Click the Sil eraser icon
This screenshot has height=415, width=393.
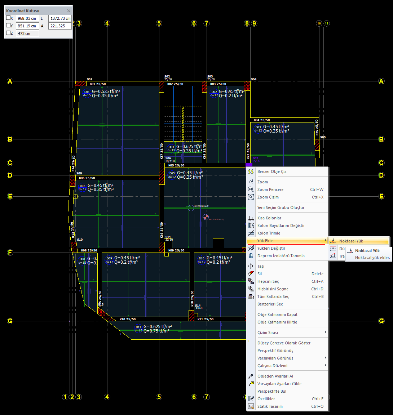tap(251, 274)
